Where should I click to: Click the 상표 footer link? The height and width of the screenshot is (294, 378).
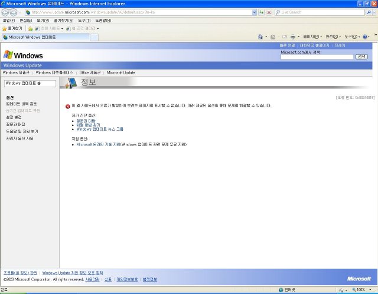tap(108, 279)
